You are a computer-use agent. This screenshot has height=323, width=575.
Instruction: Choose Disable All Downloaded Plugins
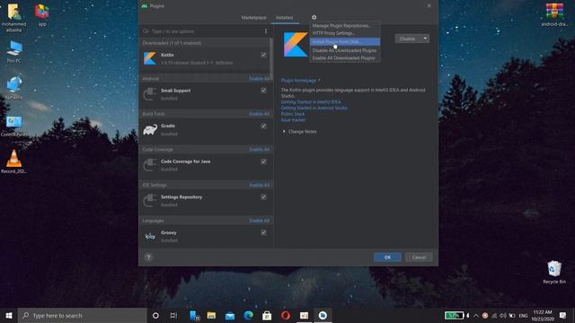pyautogui.click(x=345, y=50)
